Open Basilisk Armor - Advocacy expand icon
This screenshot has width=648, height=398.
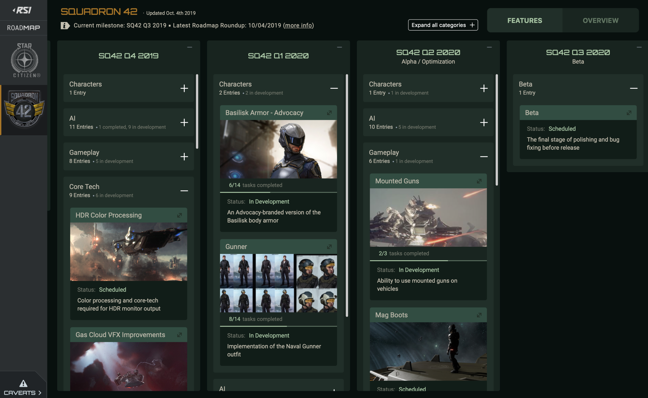(x=329, y=113)
